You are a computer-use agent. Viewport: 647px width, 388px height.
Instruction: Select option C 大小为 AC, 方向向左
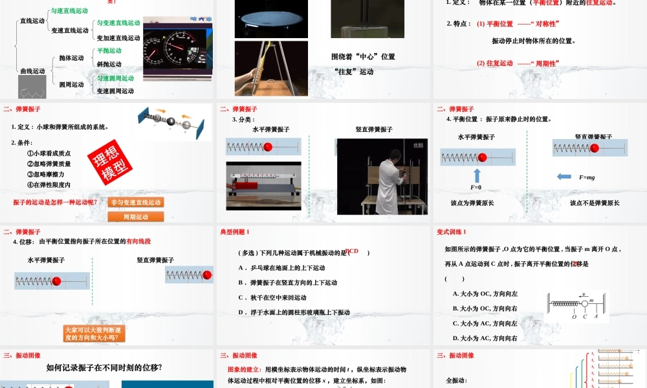(485, 323)
